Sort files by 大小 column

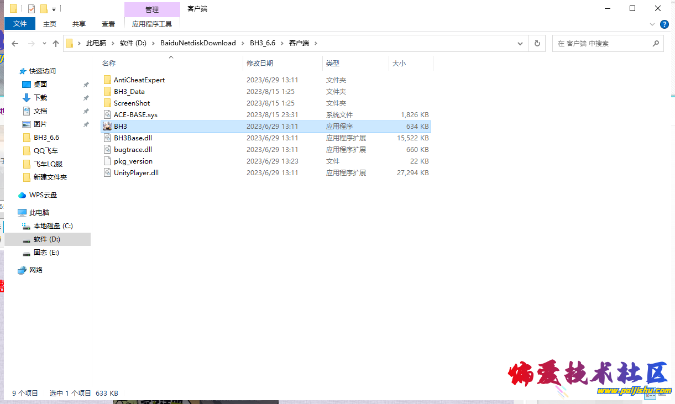399,64
